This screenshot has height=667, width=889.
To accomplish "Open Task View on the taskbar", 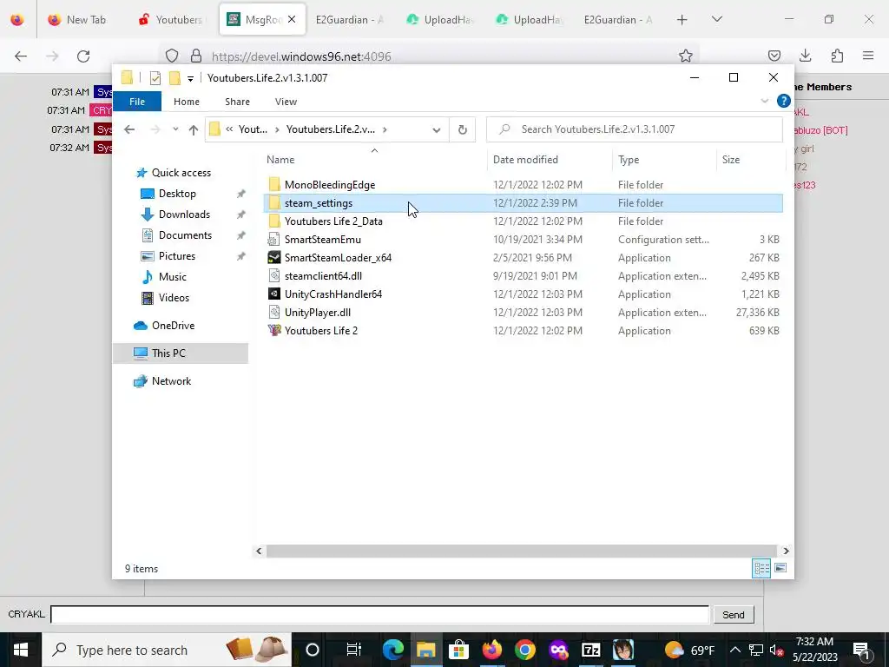I will pyautogui.click(x=354, y=650).
